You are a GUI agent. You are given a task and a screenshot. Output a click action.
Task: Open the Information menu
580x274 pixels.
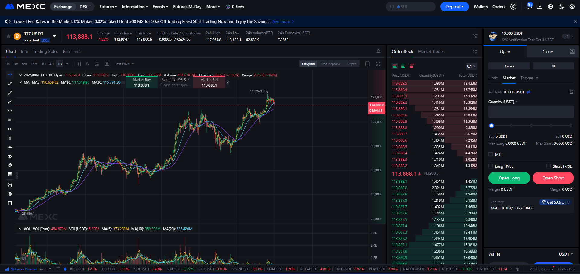(135, 7)
